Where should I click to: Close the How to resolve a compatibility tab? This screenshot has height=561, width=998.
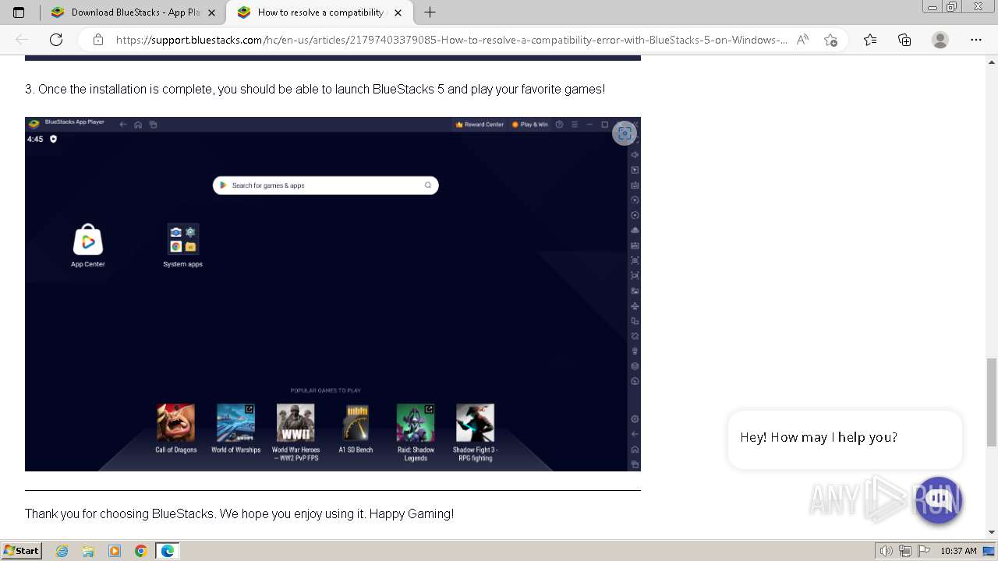[398, 12]
